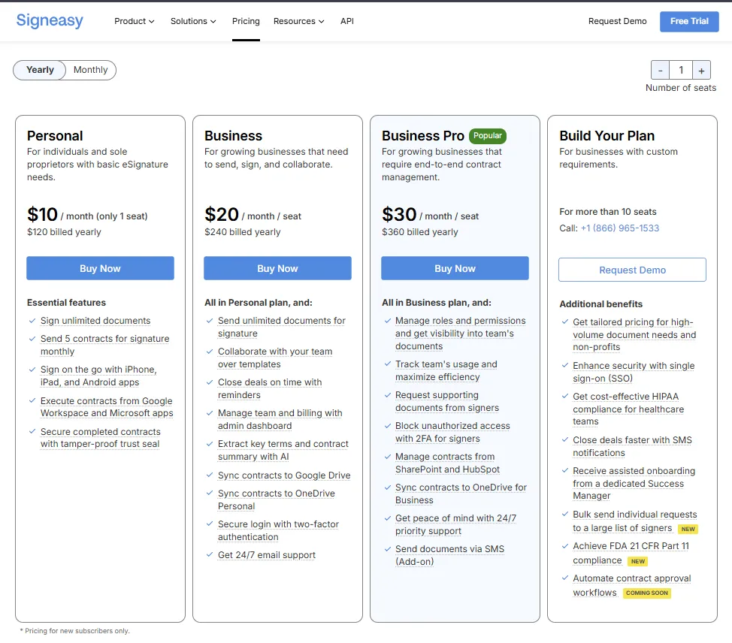This screenshot has height=643, width=732.
Task: Buy the Personal plan
Action: [100, 267]
